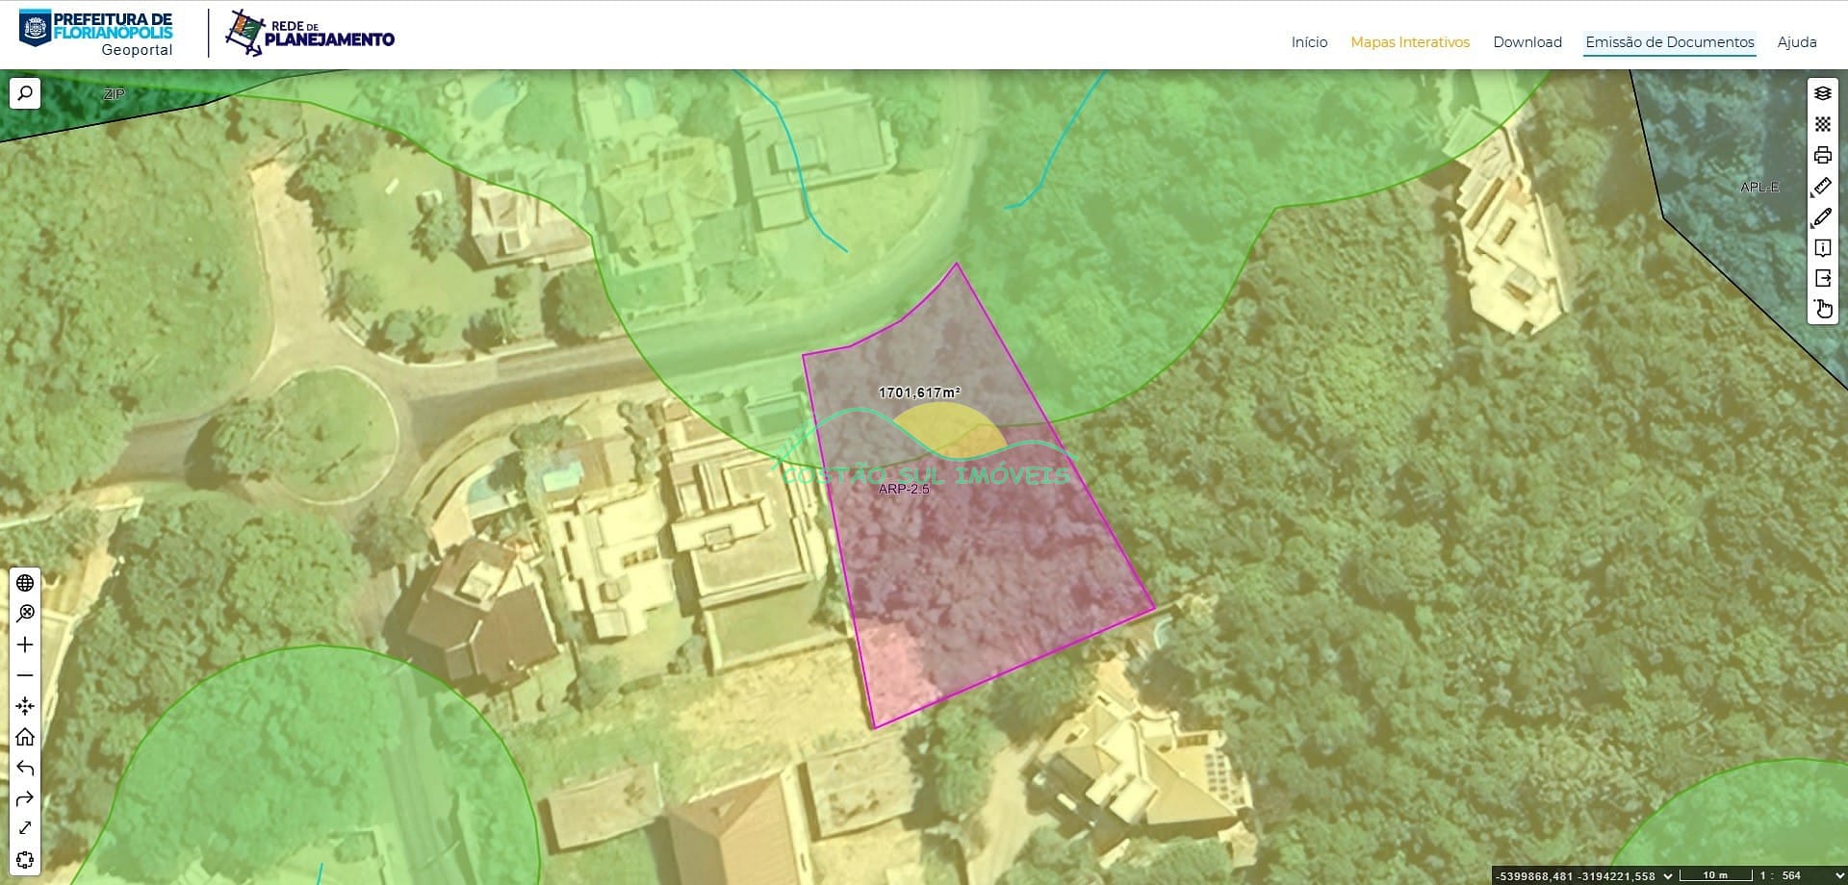Click the print map icon
Image resolution: width=1848 pixels, height=885 pixels.
click(1822, 155)
